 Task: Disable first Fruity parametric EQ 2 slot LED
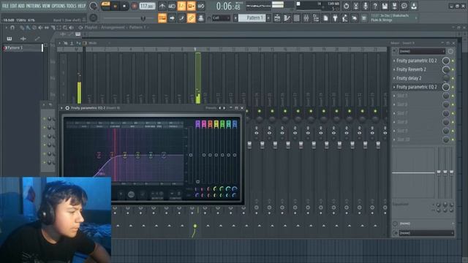[x=453, y=61]
